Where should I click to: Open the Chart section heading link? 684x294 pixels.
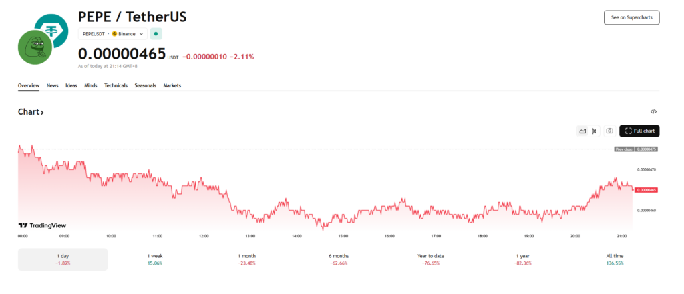click(31, 112)
